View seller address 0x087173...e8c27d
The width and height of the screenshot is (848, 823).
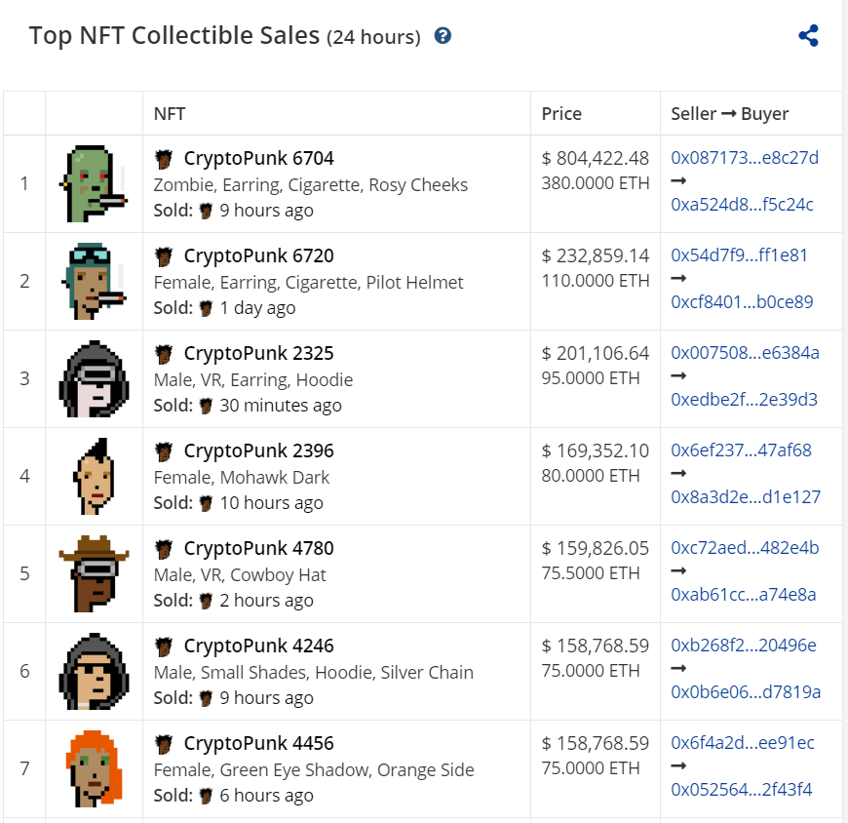coord(743,156)
